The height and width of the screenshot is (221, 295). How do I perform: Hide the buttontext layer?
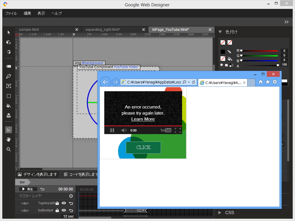[x=64, y=210]
